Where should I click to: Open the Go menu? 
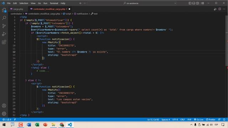tap(40, 3)
